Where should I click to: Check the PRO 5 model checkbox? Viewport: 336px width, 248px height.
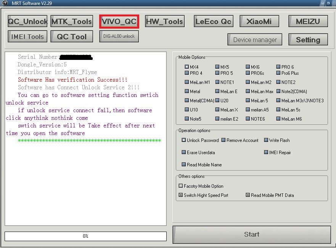tap(217, 73)
